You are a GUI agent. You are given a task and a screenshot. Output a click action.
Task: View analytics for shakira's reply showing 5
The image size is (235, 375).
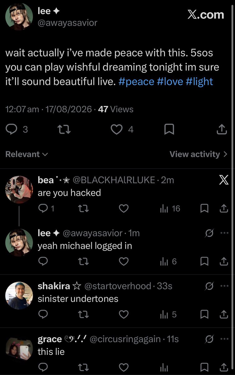coord(168,314)
